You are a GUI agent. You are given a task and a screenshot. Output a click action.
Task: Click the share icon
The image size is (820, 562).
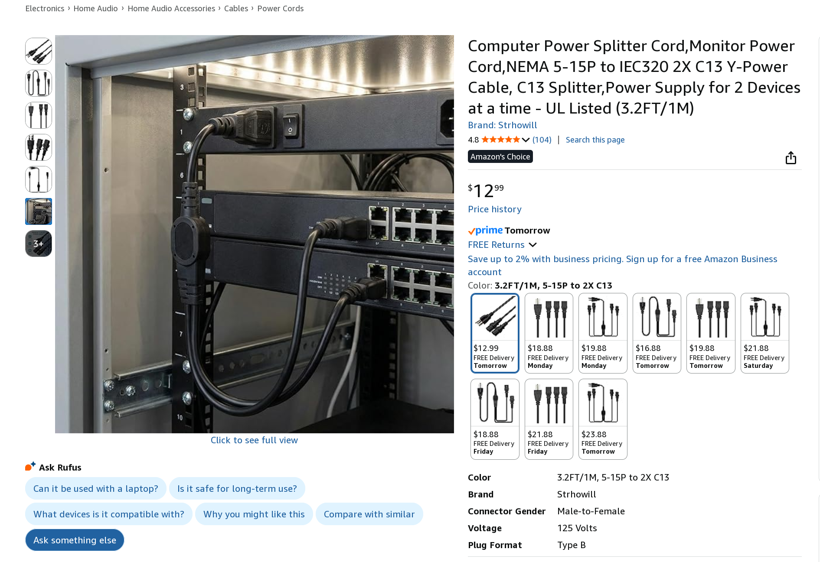click(791, 158)
